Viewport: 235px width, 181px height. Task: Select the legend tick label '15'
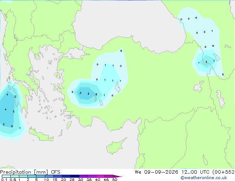[x=55, y=180]
